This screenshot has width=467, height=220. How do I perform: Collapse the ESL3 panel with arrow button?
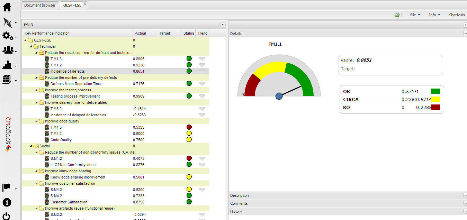[x=223, y=25]
